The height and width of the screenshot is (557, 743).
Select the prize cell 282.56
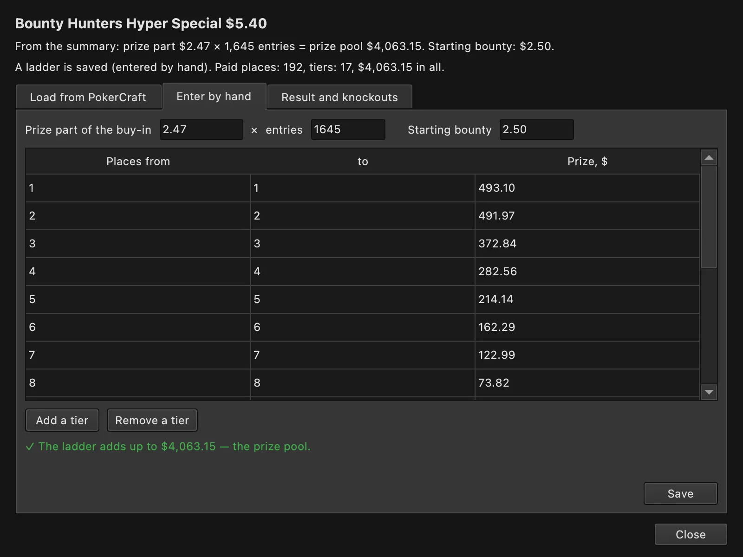click(x=587, y=272)
